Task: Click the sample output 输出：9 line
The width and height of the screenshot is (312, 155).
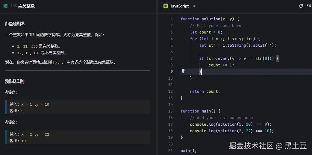Action: coord(16,111)
